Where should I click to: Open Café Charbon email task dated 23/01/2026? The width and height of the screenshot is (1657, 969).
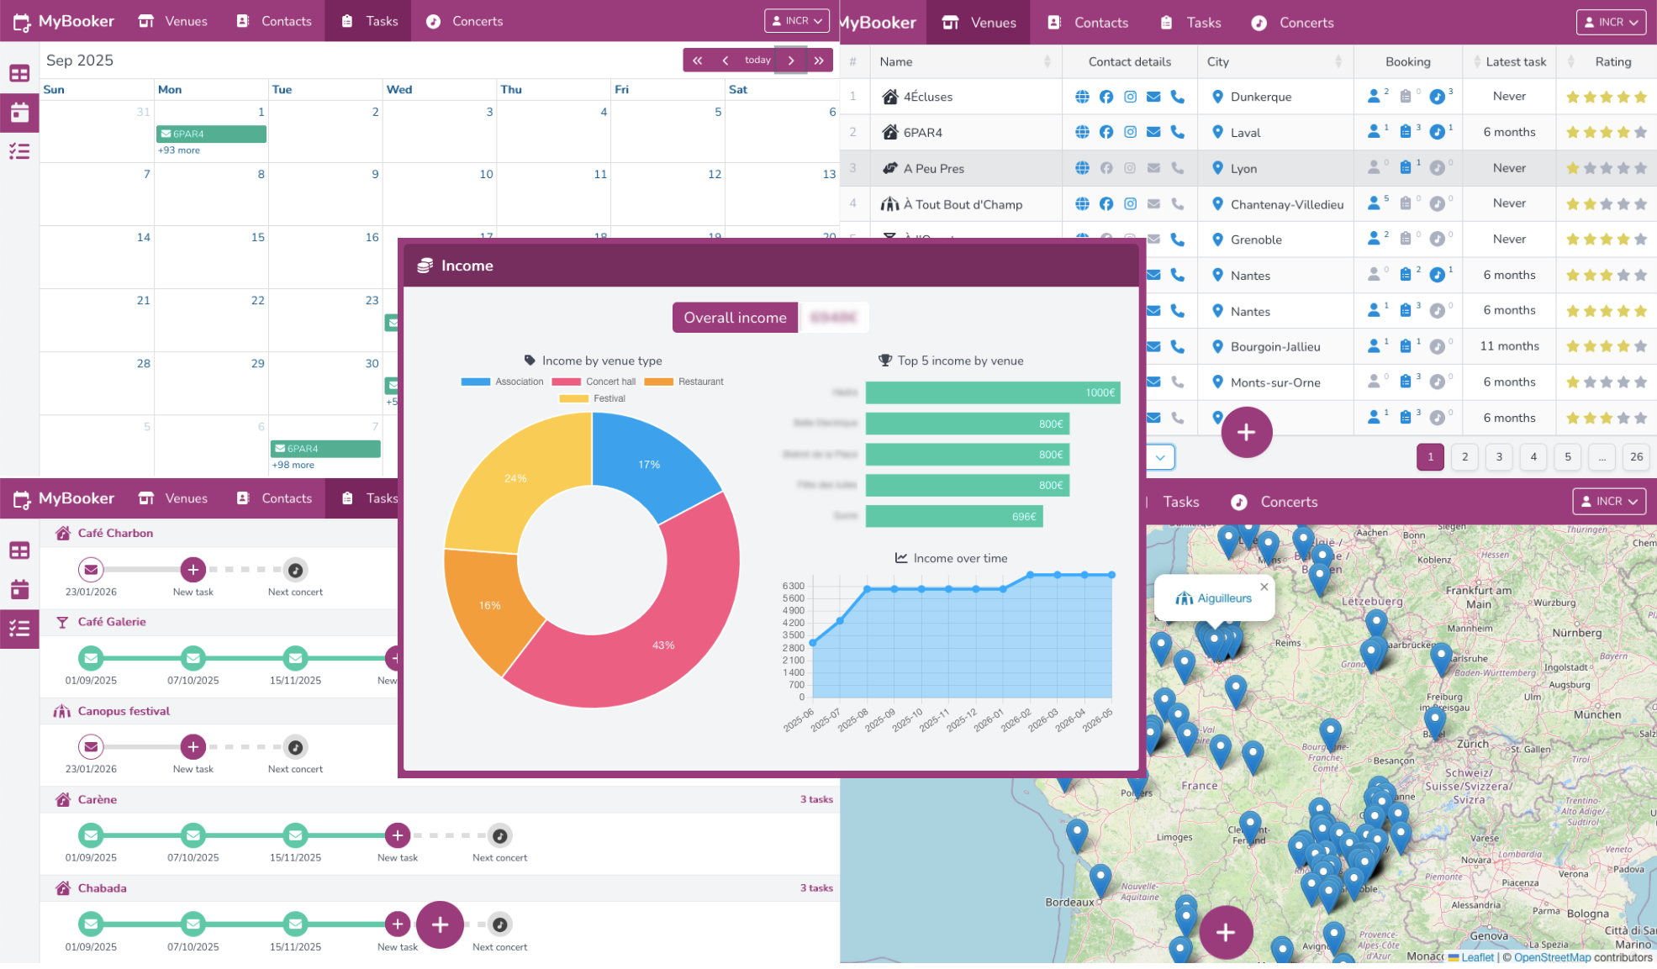click(91, 570)
